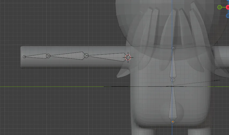Select the shoulder joint under the 3D cursor
The height and width of the screenshot is (135, 229).
click(x=128, y=57)
